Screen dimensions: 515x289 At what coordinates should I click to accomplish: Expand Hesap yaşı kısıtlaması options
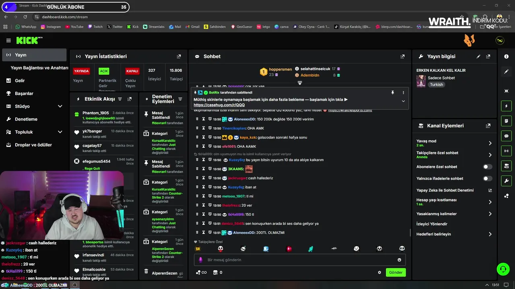tap(490, 202)
